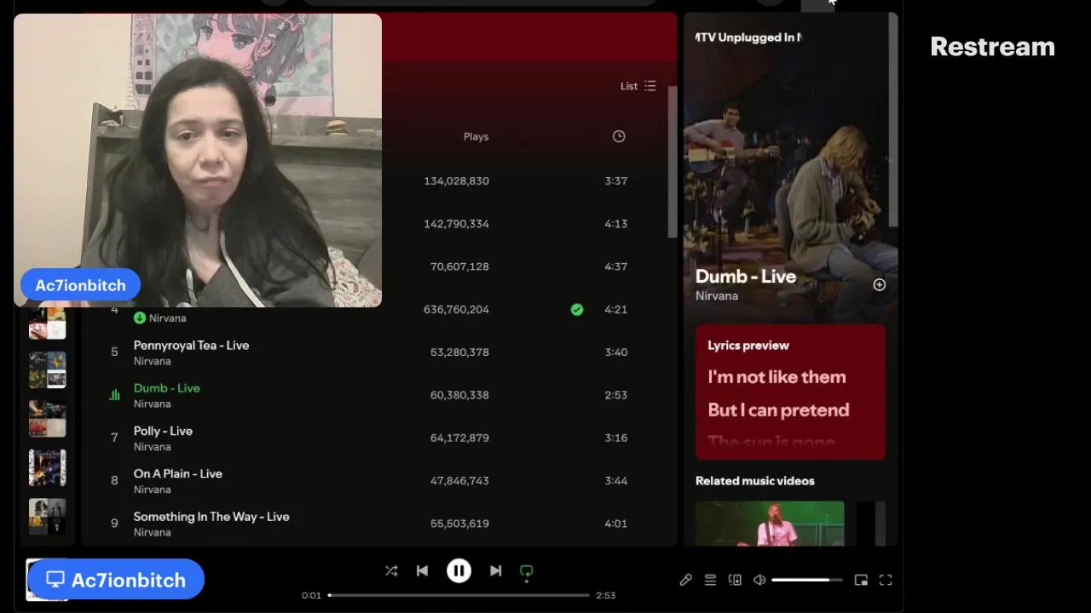Open the MTV Unplugged album header link
This screenshot has width=1091, height=613.
pos(748,37)
